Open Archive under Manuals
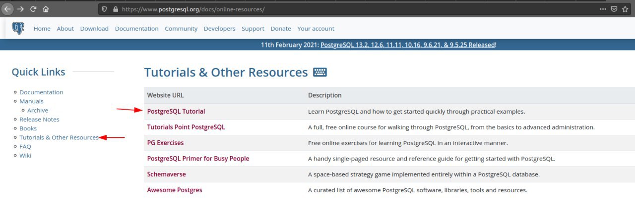Viewport: 635px width, 204px height. pyautogui.click(x=38, y=110)
